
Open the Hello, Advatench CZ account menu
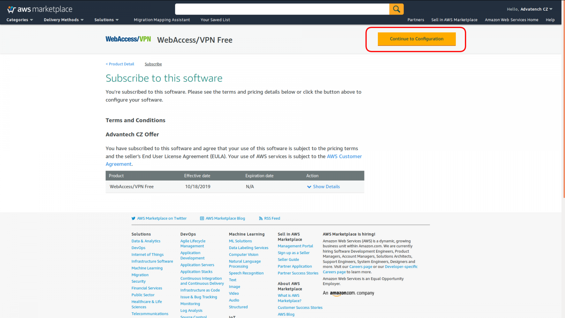pyautogui.click(x=529, y=9)
